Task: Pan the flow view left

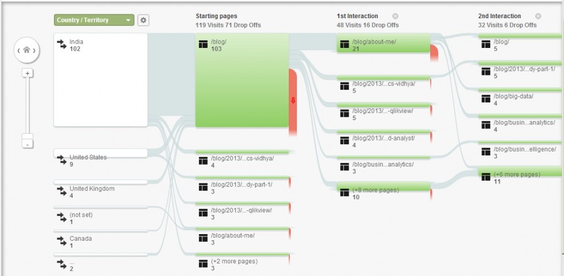Action: 18,51
